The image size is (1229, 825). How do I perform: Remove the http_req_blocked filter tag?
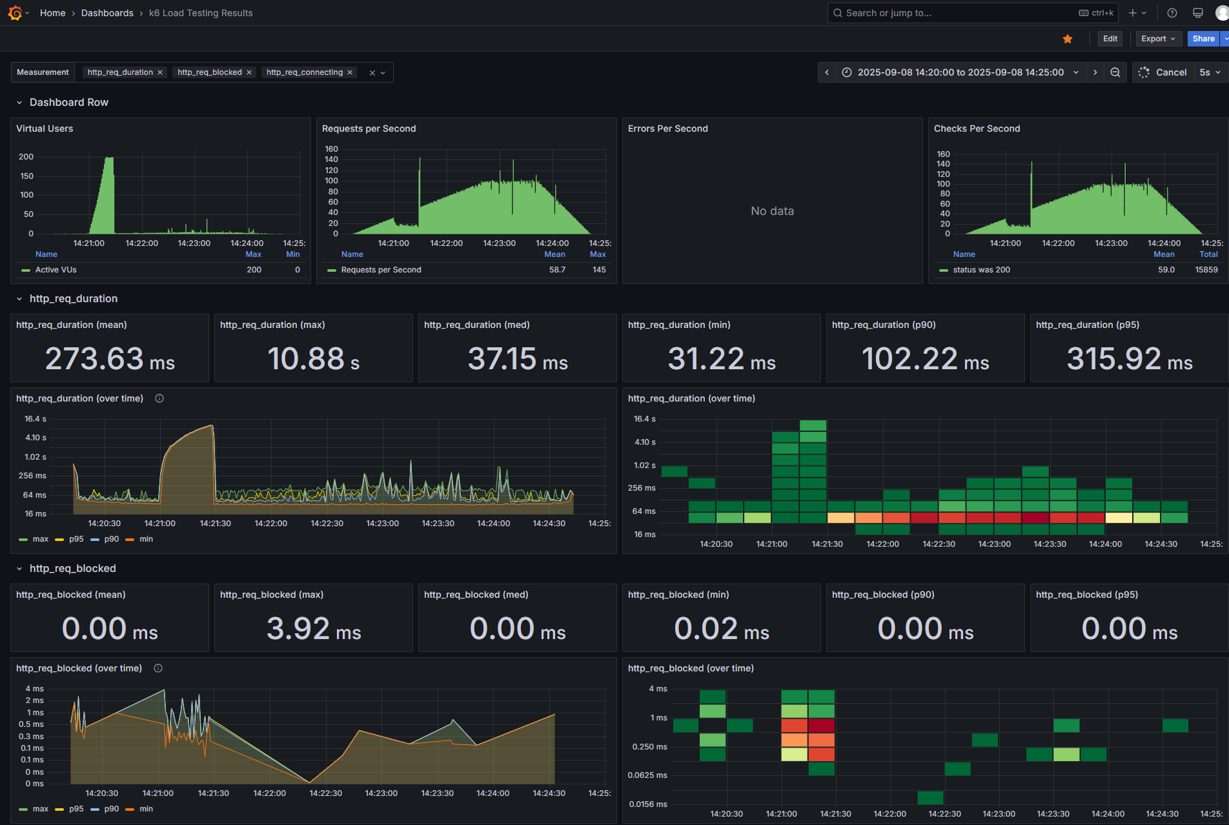click(249, 72)
